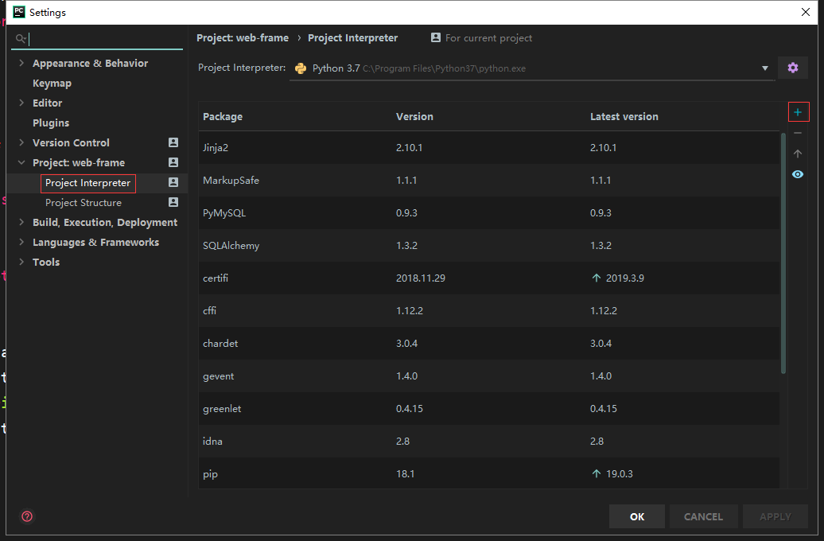824x541 pixels.
Task: Close the Settings dialog
Action: (806, 12)
